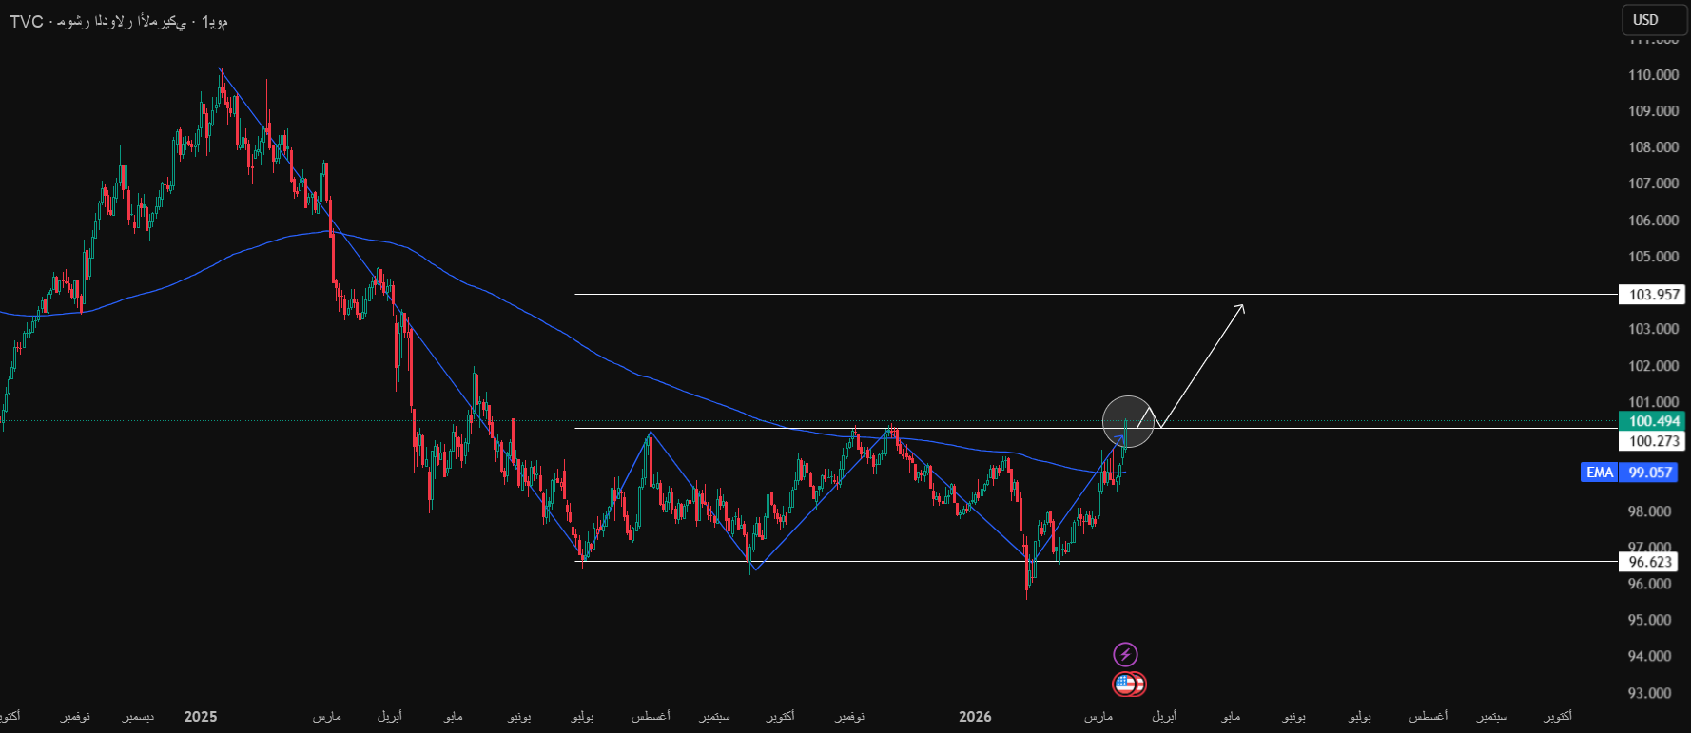Click the 2025 year marker on time axis
The height and width of the screenshot is (733, 1691).
click(x=201, y=716)
